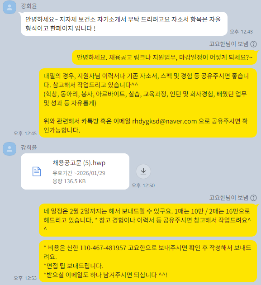Screen dimensions: 261x285
Task: Select the 신한 110-467-481957 account message bubble
Action: point(148,261)
